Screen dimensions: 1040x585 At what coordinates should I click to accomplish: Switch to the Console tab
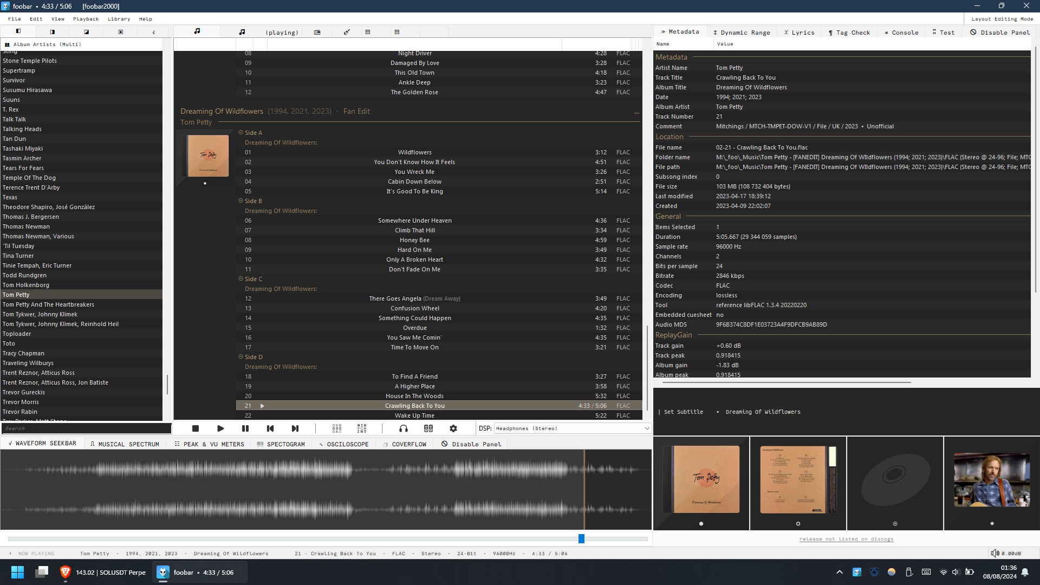pyautogui.click(x=901, y=32)
